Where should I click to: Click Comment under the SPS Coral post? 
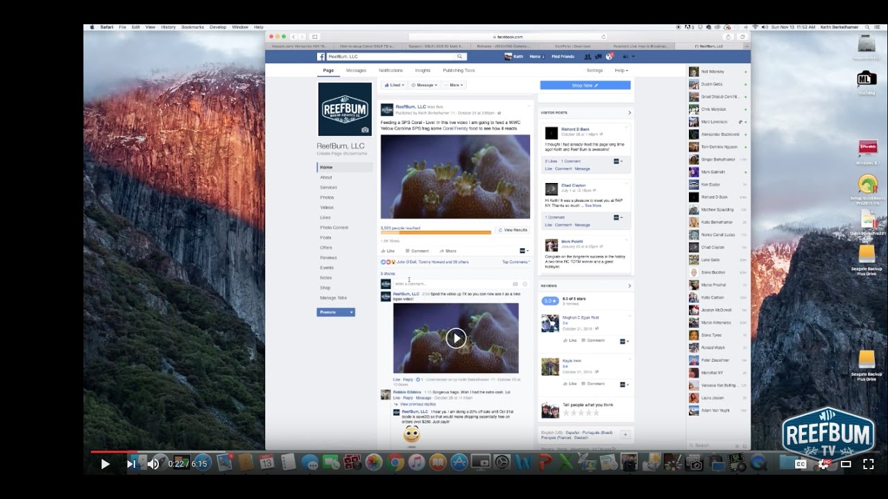[x=418, y=251]
